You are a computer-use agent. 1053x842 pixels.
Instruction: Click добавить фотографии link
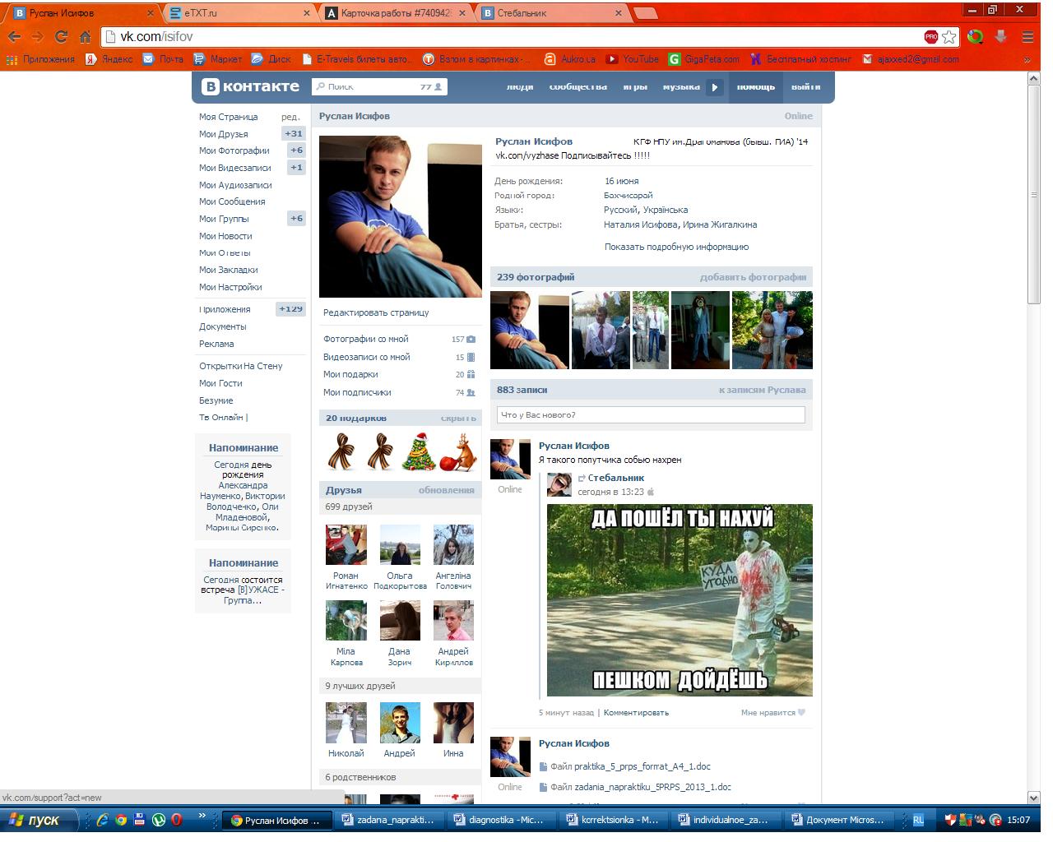coord(753,277)
